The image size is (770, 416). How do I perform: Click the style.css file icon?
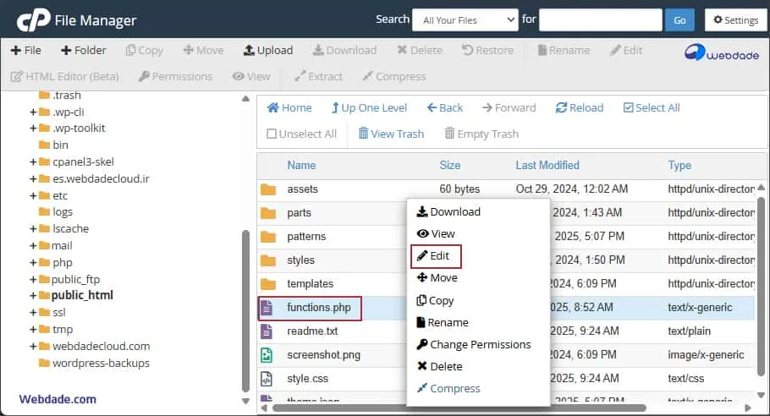tap(267, 379)
